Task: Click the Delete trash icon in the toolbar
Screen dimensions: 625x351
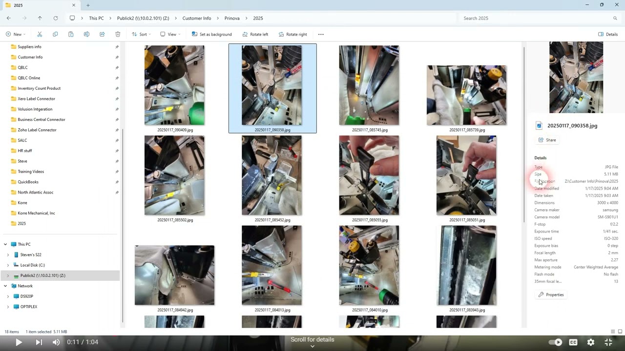Action: point(118,34)
